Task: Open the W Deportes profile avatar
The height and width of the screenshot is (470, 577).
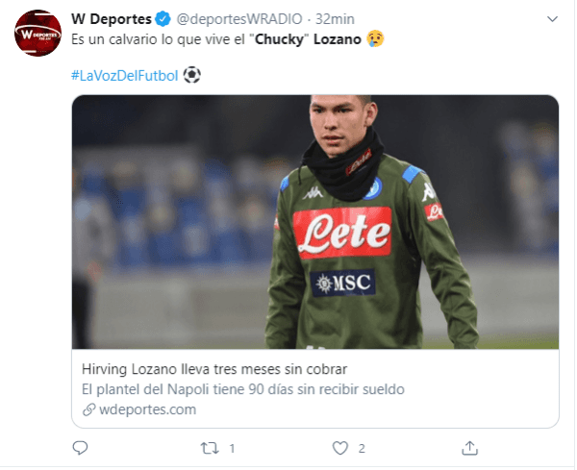Action: click(x=37, y=37)
